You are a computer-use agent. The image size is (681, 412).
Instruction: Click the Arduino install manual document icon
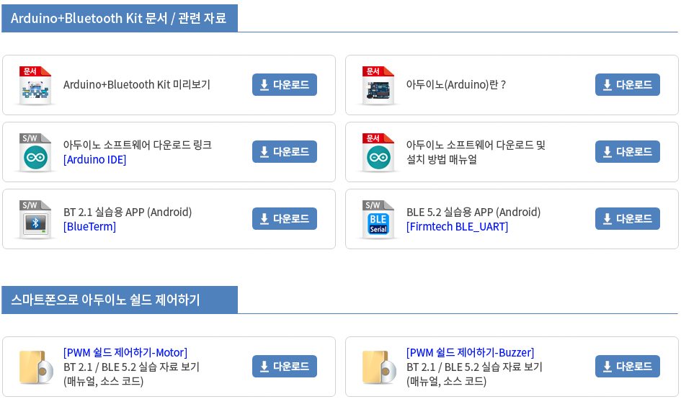(378, 153)
